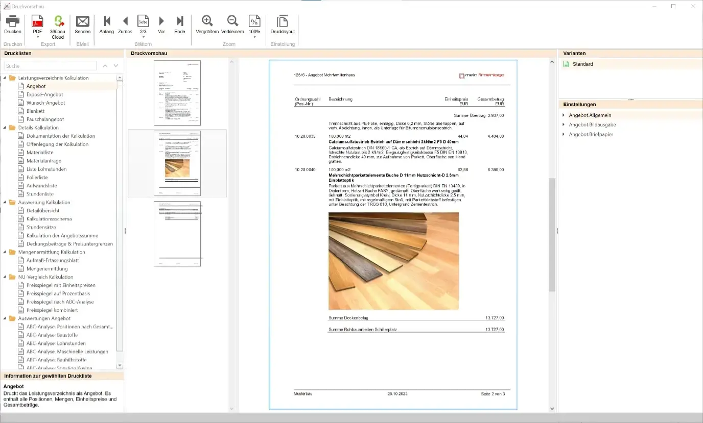Viewport: 703px width, 423px height.
Task: Open Kalkulationsschema entry
Action: pyautogui.click(x=49, y=219)
